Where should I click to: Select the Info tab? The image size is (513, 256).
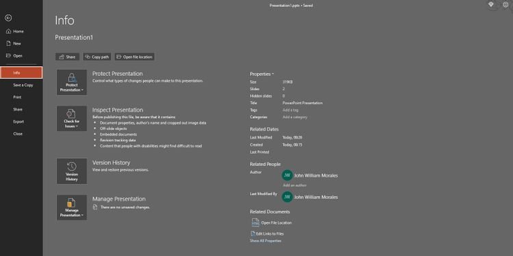point(21,72)
